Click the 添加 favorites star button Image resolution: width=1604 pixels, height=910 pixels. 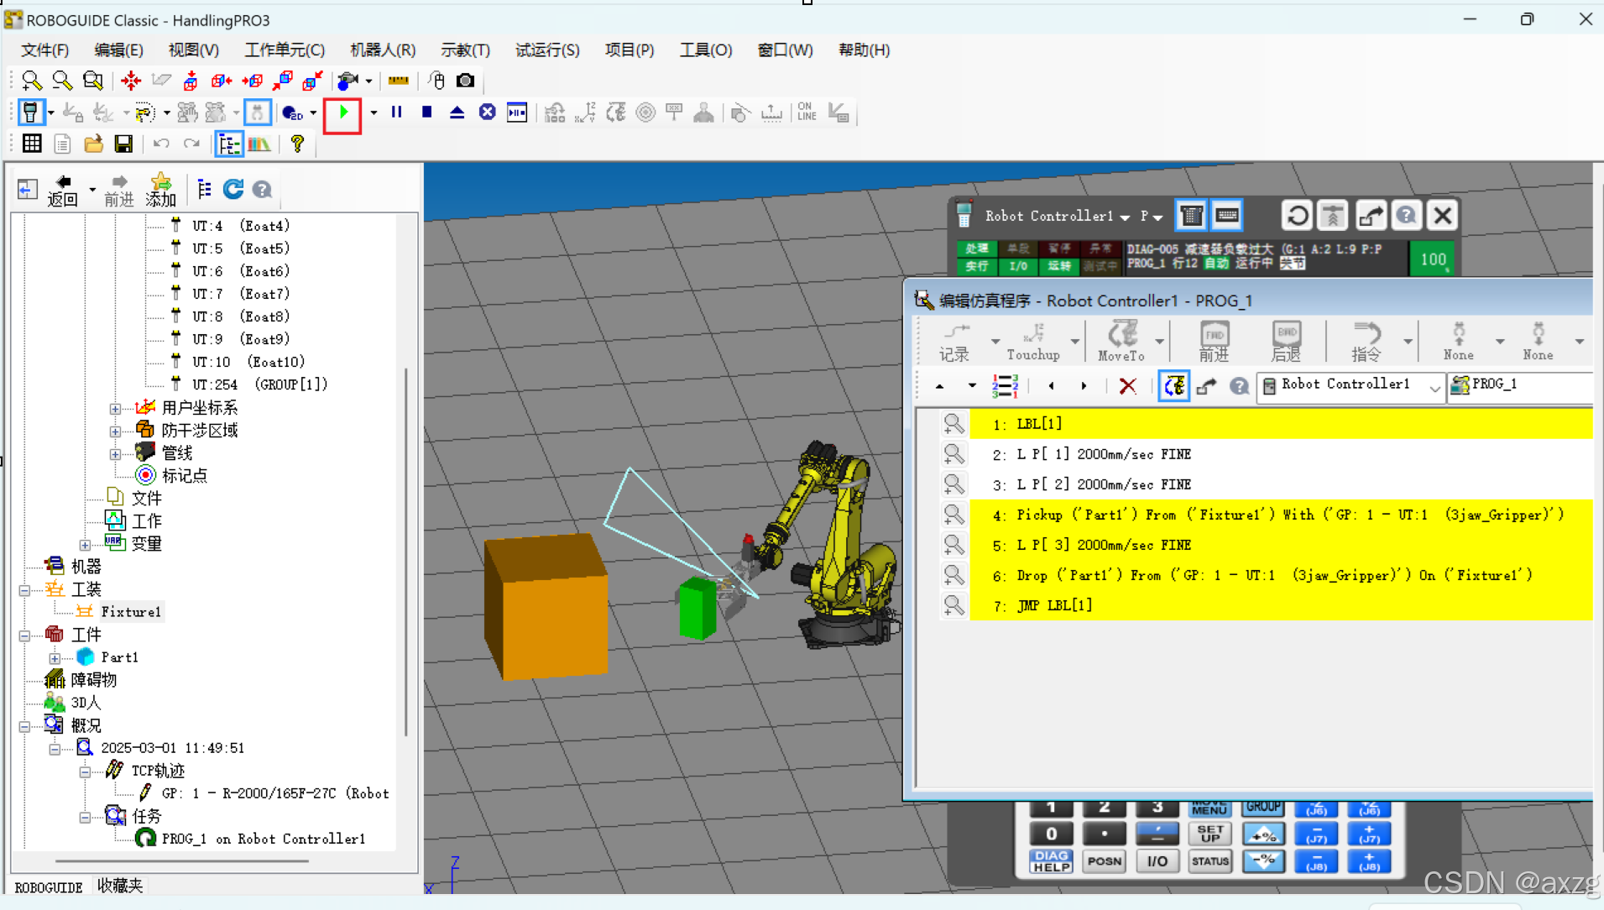pos(160,191)
